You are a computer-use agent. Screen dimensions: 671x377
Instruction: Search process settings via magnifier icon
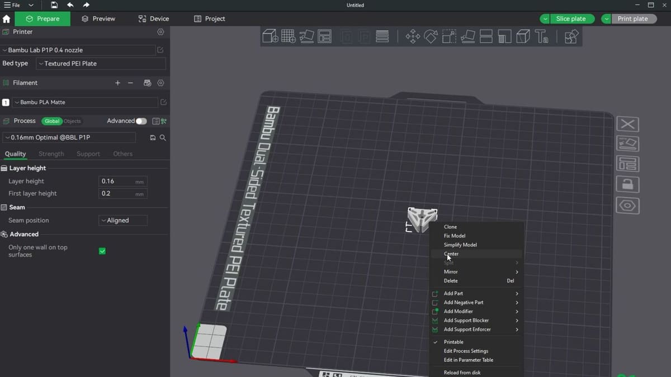click(x=163, y=137)
